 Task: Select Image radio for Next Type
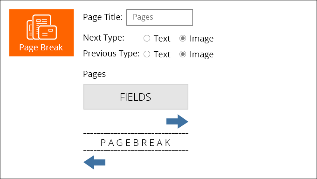pyautogui.click(x=183, y=38)
